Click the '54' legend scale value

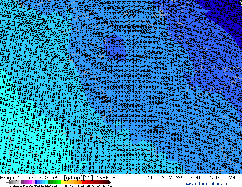tap(110, 186)
